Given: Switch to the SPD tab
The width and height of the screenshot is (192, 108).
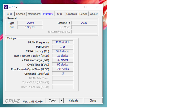Looking at the screenshot, I should tap(59, 14).
